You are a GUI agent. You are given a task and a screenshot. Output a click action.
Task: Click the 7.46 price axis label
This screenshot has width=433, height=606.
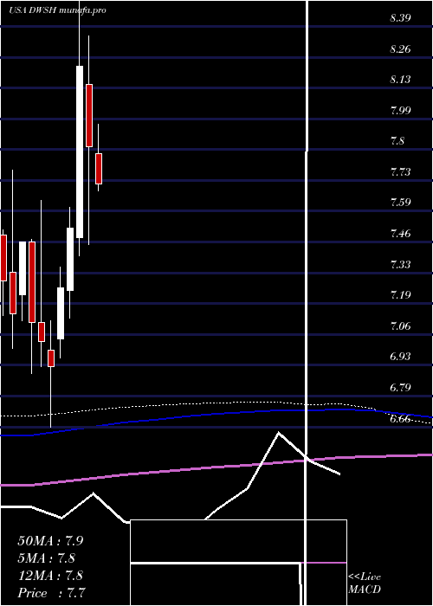(400, 234)
